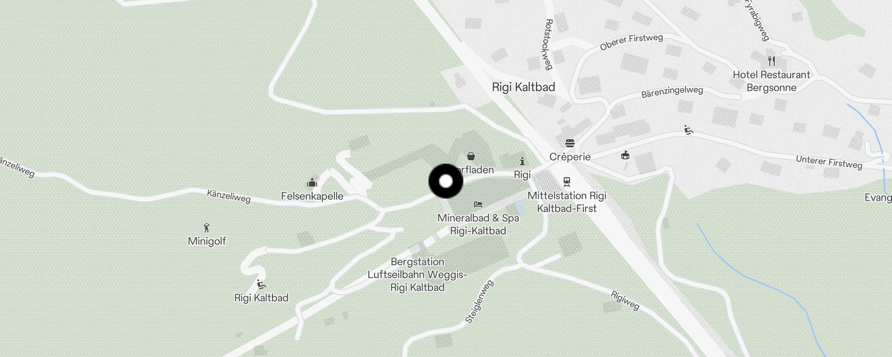Screen dimensions: 892x357
Task: Click the black location pin marker
Action: click(x=446, y=181)
